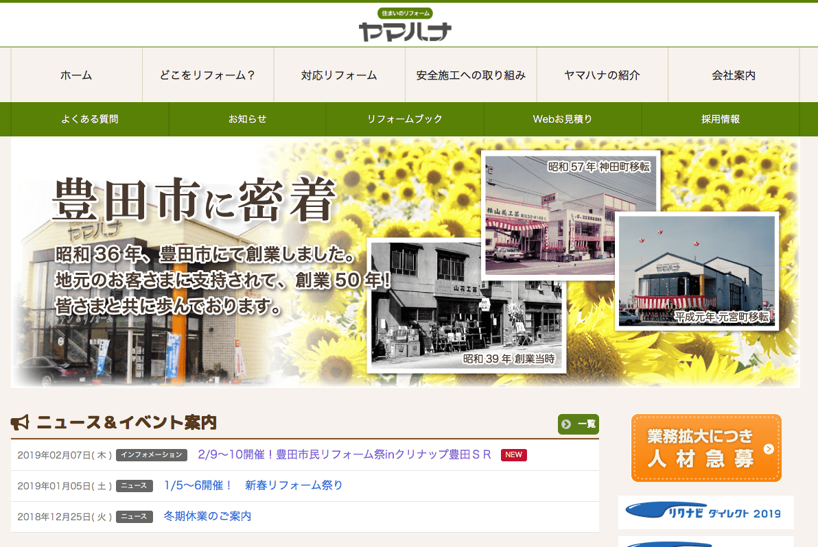Click the megaphone icon by ニュース＆イベント案内
This screenshot has width=818, height=547.
click(21, 422)
